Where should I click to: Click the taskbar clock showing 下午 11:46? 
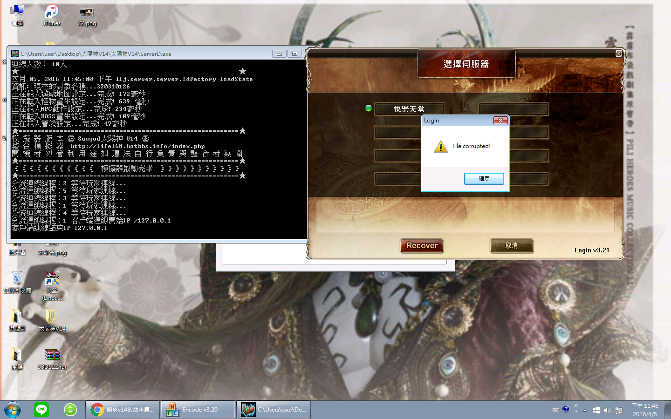645,410
